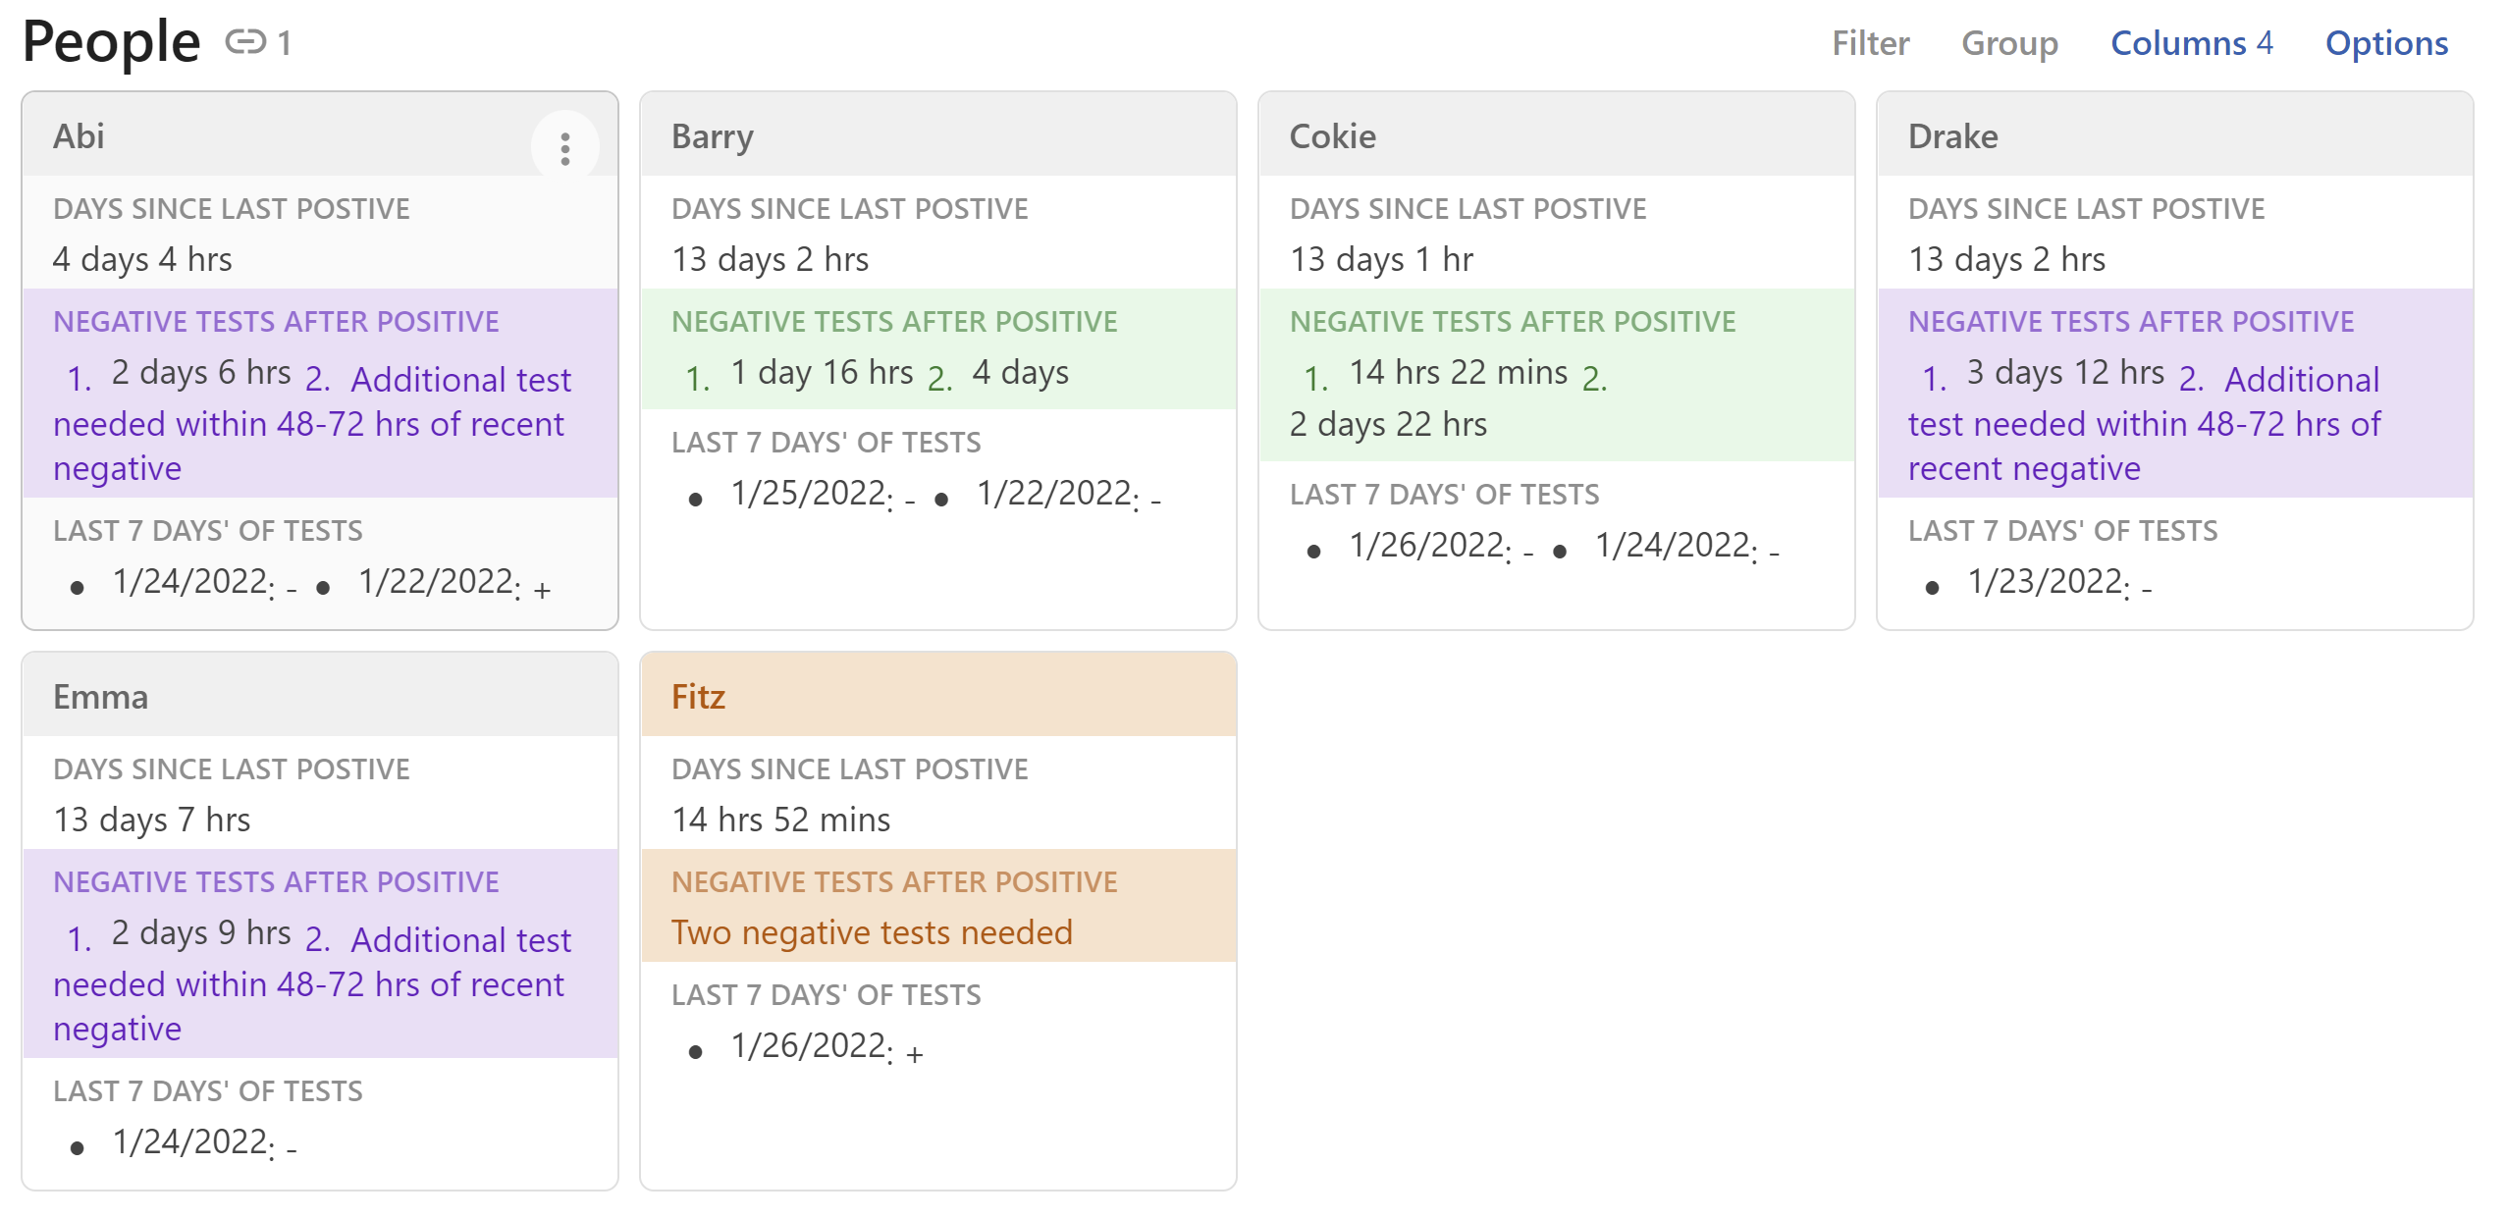Open the Columns 4 setting

pyautogui.click(x=2191, y=43)
